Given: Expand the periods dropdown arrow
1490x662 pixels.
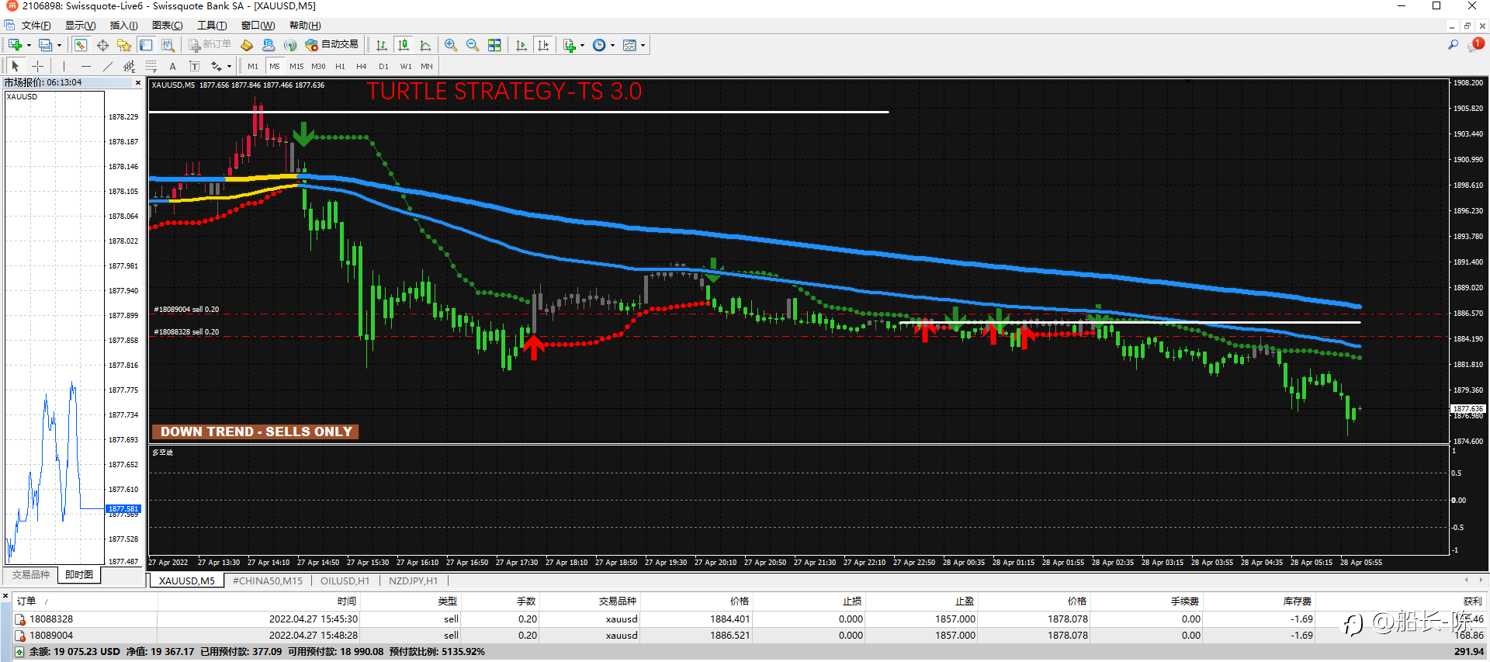Looking at the screenshot, I should coord(612,45).
